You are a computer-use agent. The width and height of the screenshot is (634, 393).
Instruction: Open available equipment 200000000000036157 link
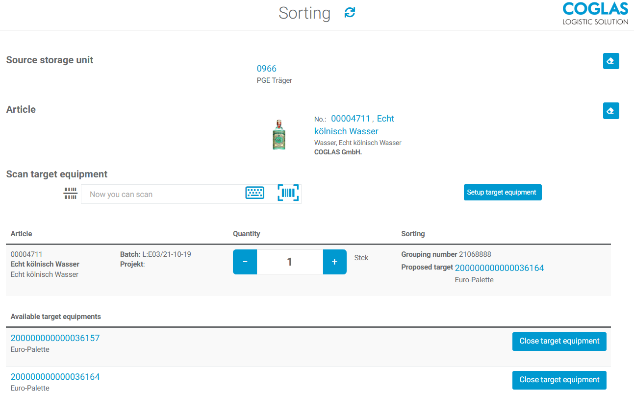(x=55, y=338)
